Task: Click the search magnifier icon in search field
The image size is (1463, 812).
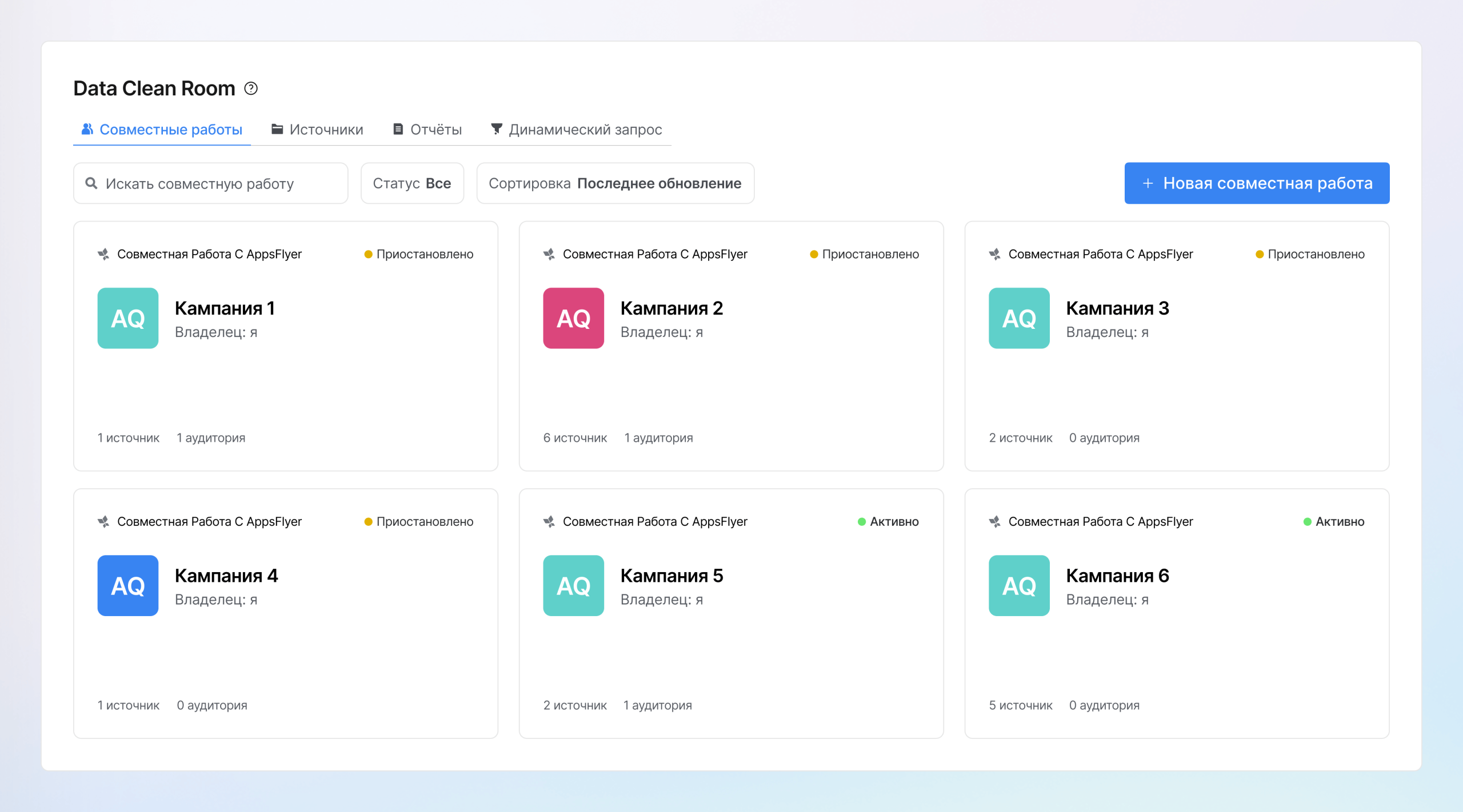Action: pyautogui.click(x=91, y=183)
